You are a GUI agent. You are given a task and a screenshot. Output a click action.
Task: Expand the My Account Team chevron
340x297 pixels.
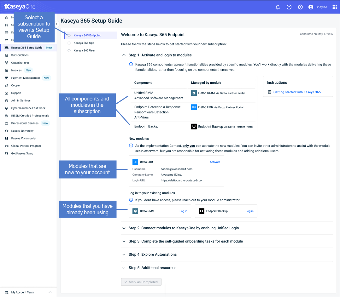pyautogui.click(x=50, y=292)
